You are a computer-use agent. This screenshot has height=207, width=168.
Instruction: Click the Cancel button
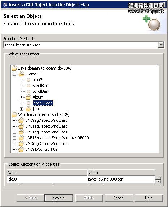click(x=119, y=198)
